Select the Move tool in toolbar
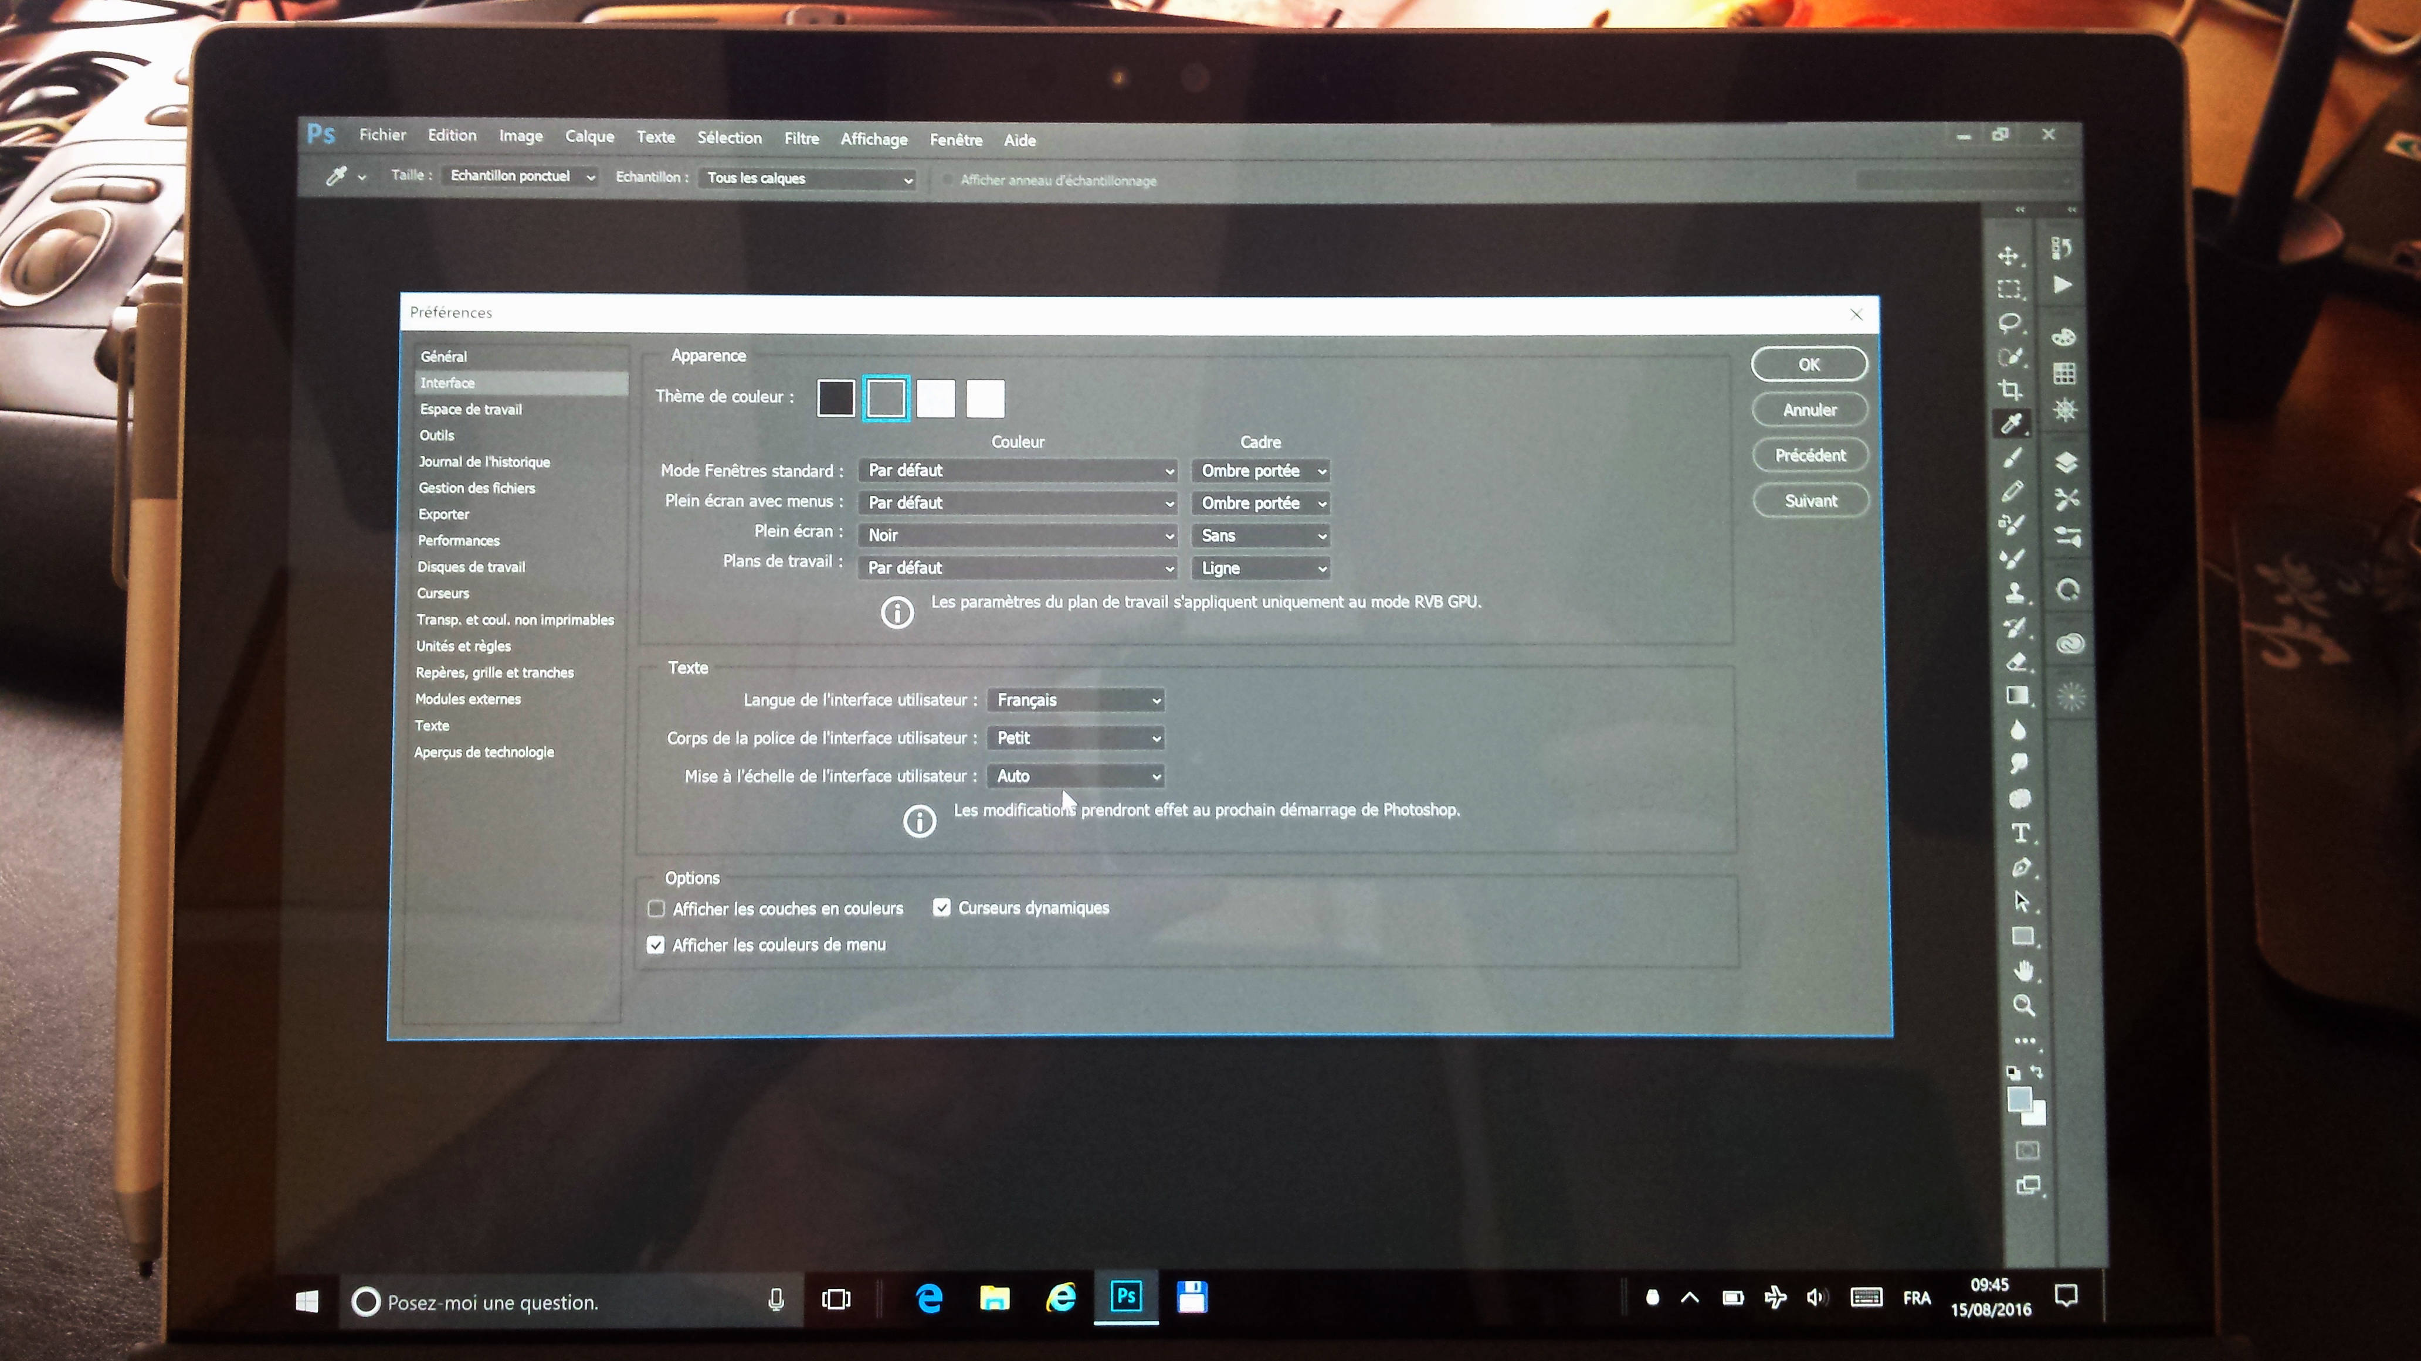 tap(2009, 256)
